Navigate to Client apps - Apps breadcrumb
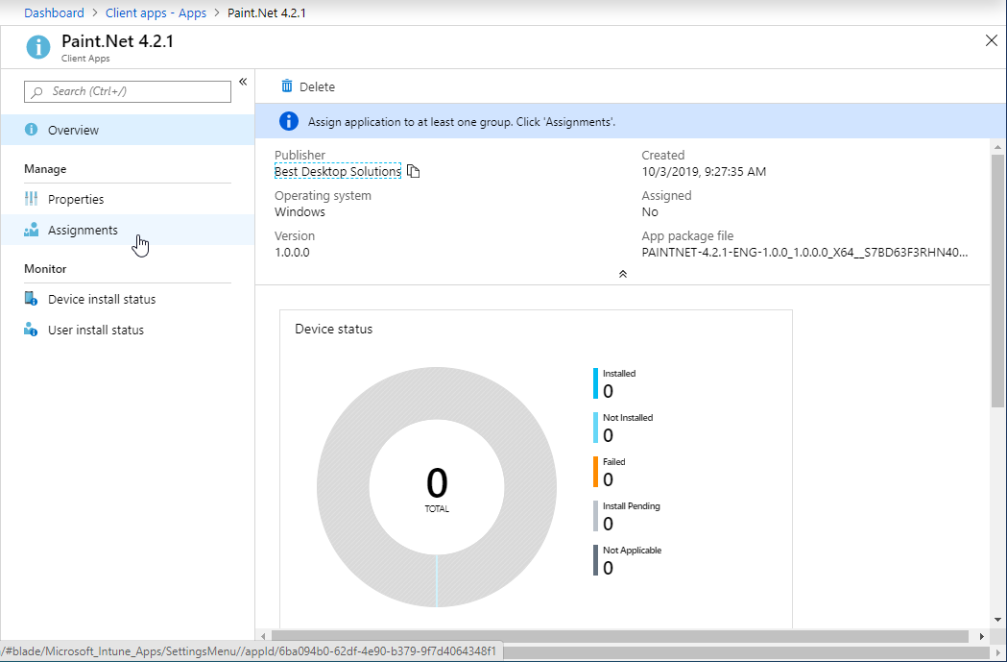The height and width of the screenshot is (662, 1007). click(156, 13)
